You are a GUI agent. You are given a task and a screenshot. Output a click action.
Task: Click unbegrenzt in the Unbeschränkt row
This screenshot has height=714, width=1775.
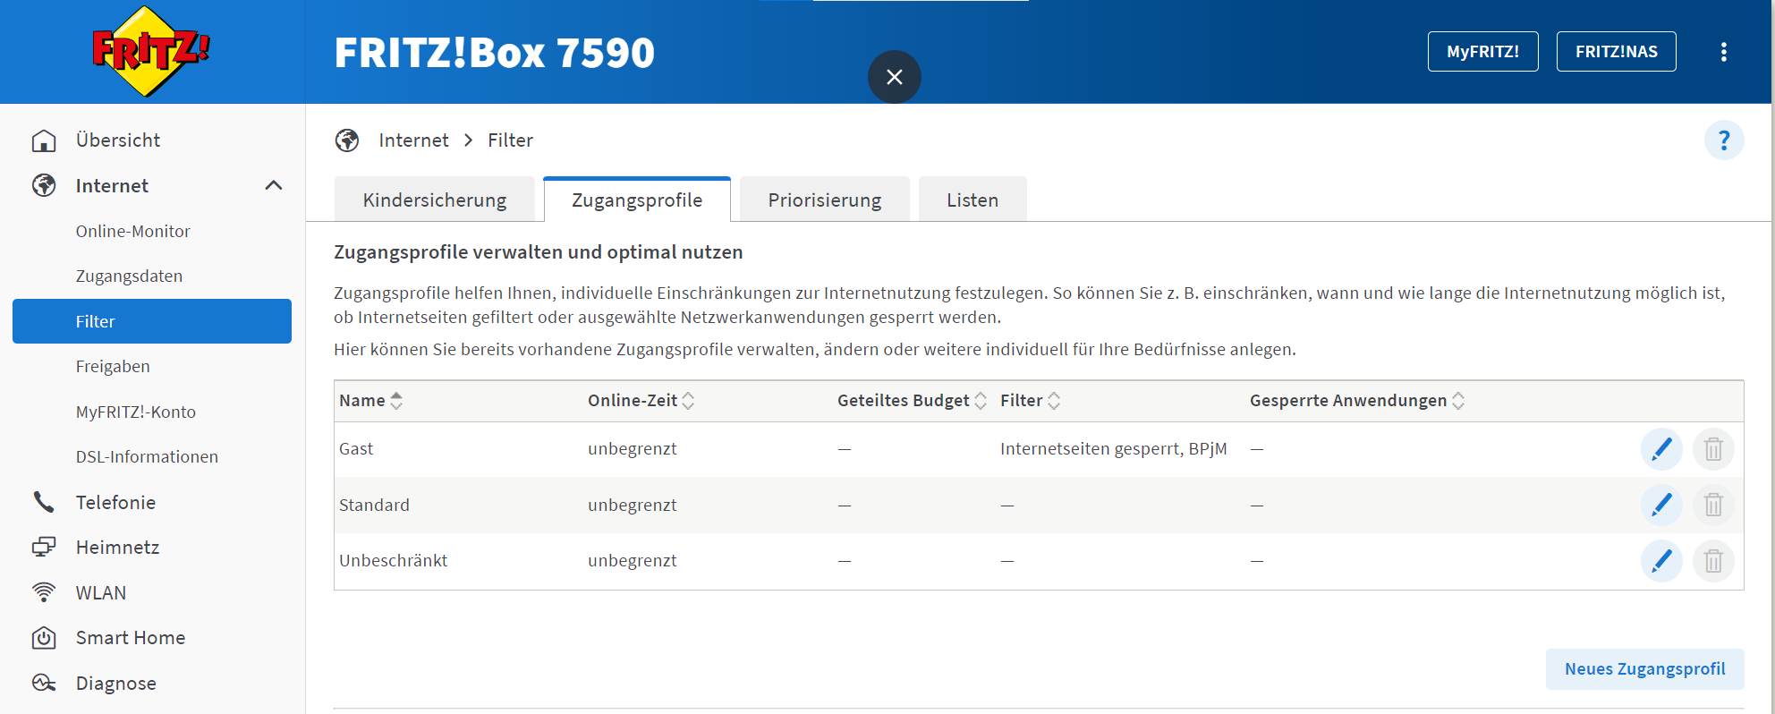(x=632, y=561)
